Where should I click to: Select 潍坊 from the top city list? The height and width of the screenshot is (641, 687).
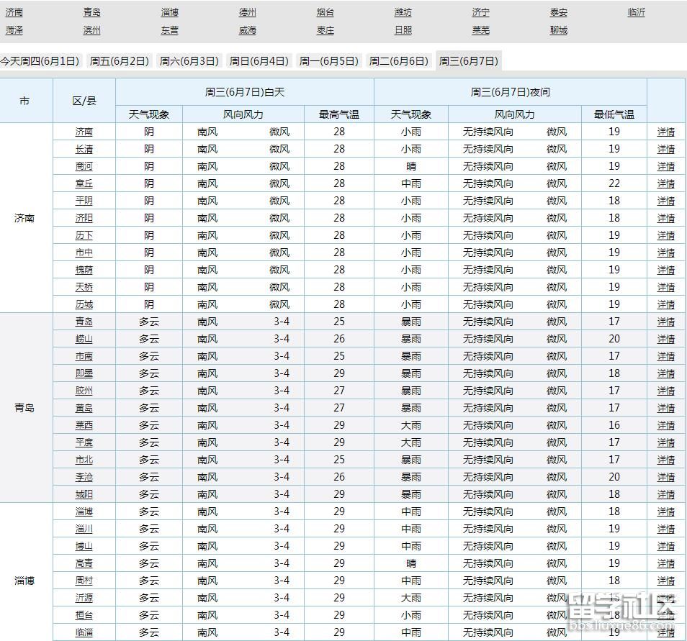click(x=403, y=12)
